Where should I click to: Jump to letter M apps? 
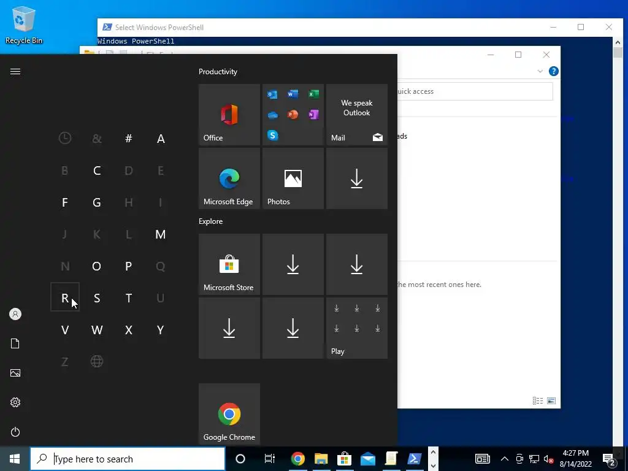tap(161, 234)
